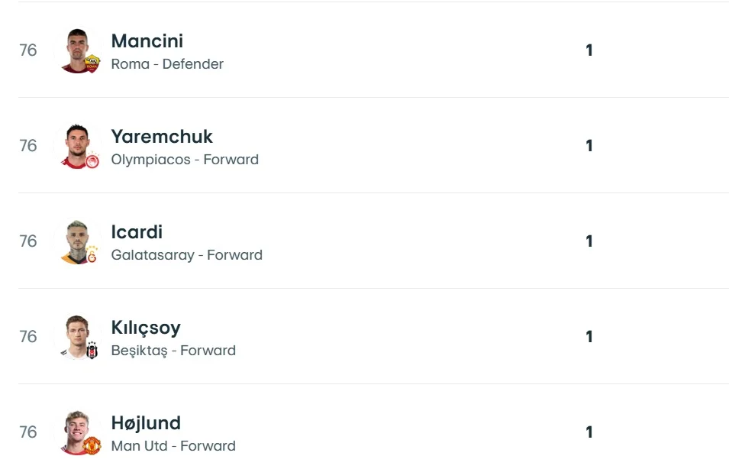
Task: Click the Man Utd club badge icon
Action: pos(92,445)
